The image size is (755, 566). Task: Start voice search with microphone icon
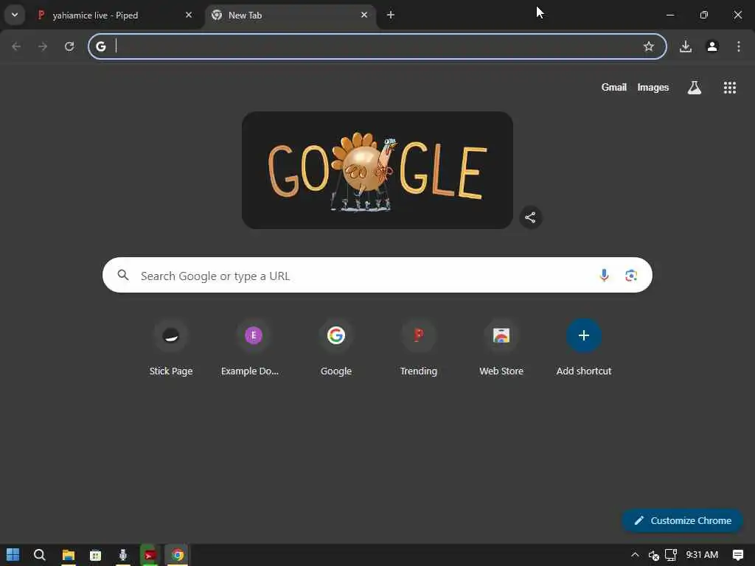pyautogui.click(x=604, y=275)
